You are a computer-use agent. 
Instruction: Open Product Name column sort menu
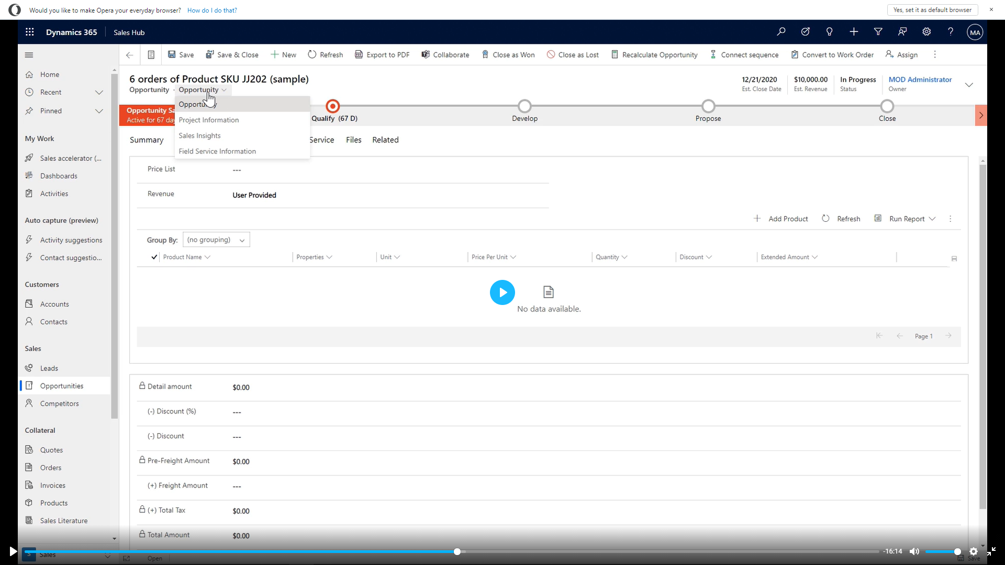click(x=187, y=257)
